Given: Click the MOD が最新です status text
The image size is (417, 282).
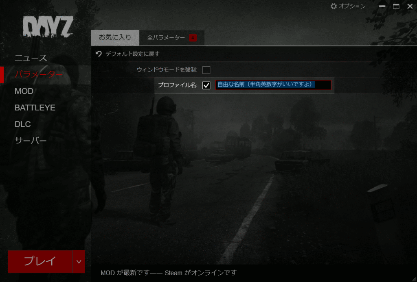Looking at the screenshot, I should tap(125, 273).
